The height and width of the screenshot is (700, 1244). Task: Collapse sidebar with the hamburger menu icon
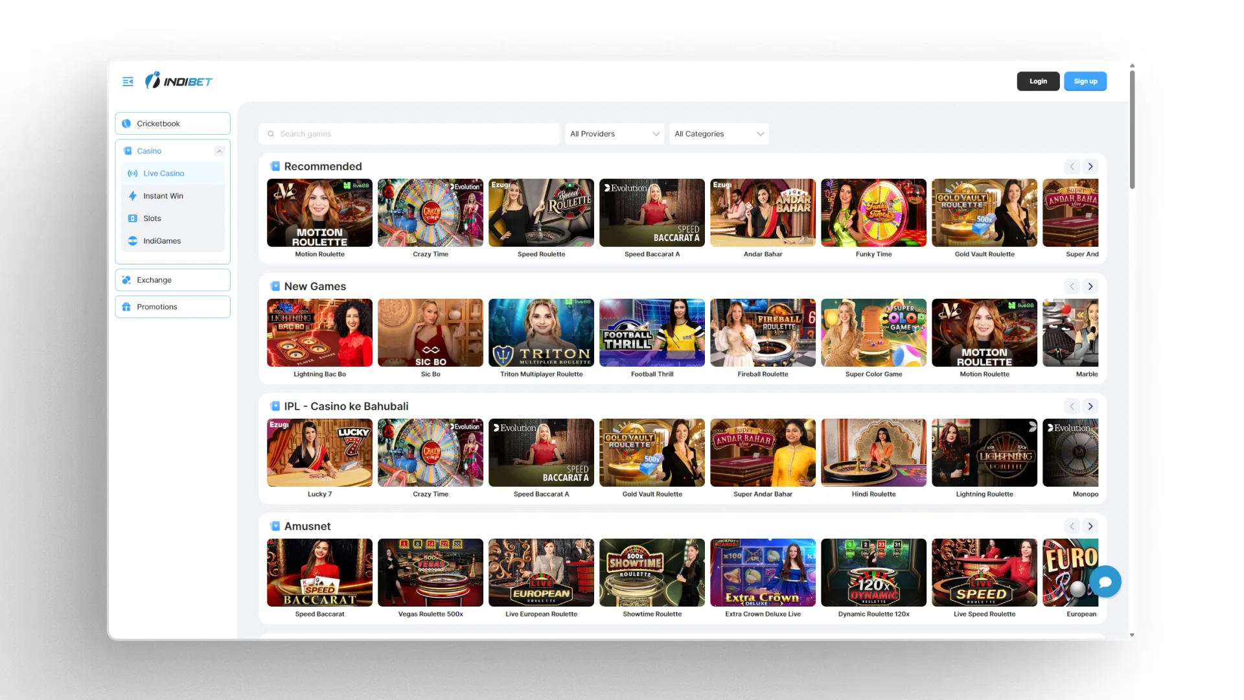tap(128, 82)
